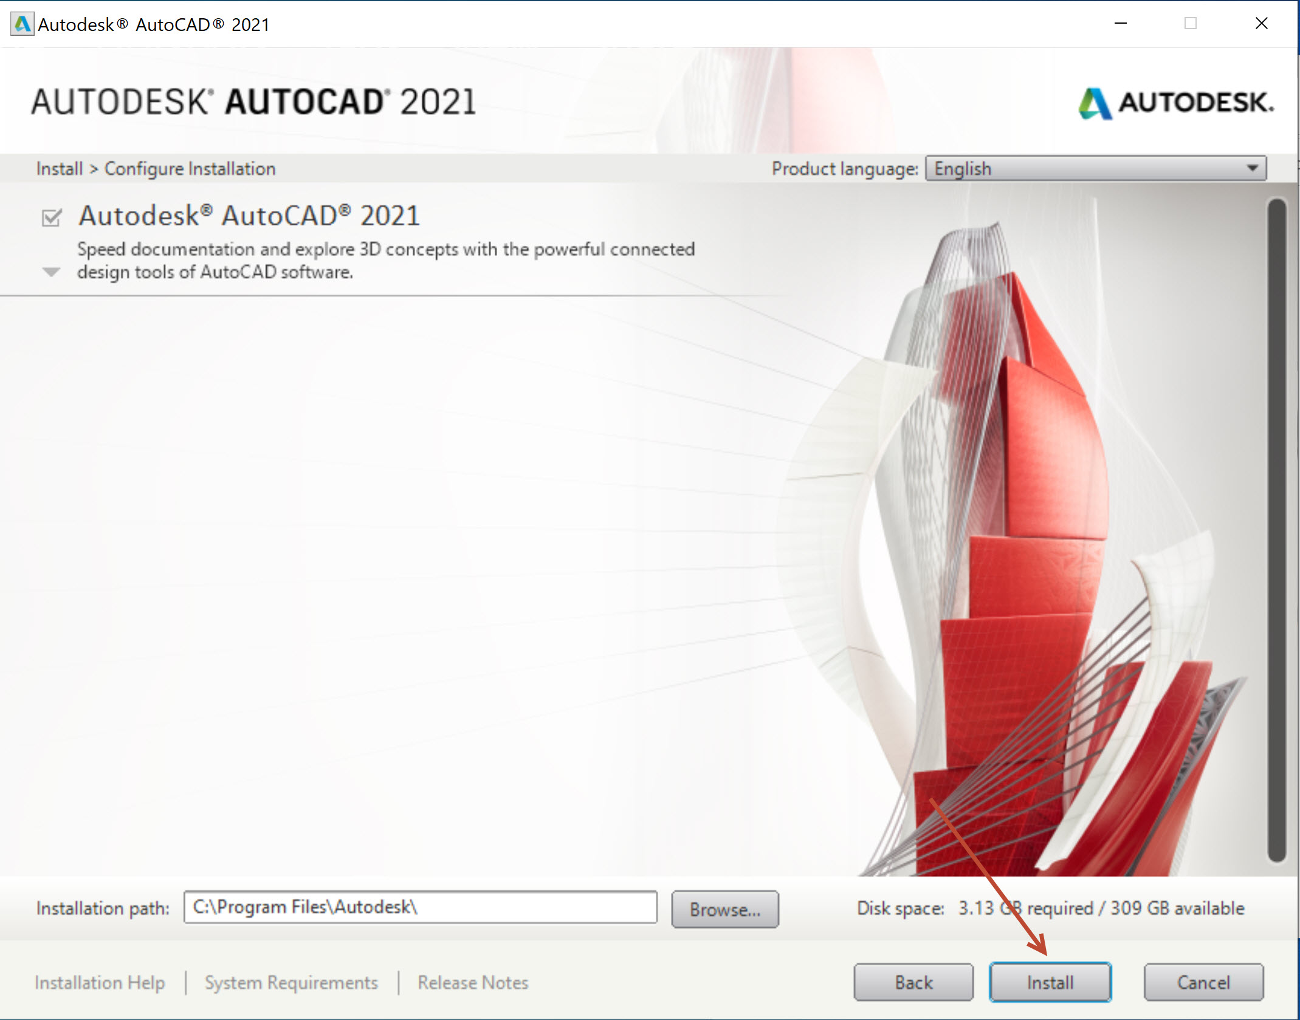The height and width of the screenshot is (1020, 1300).
Task: Cancel the installation
Action: (x=1203, y=982)
